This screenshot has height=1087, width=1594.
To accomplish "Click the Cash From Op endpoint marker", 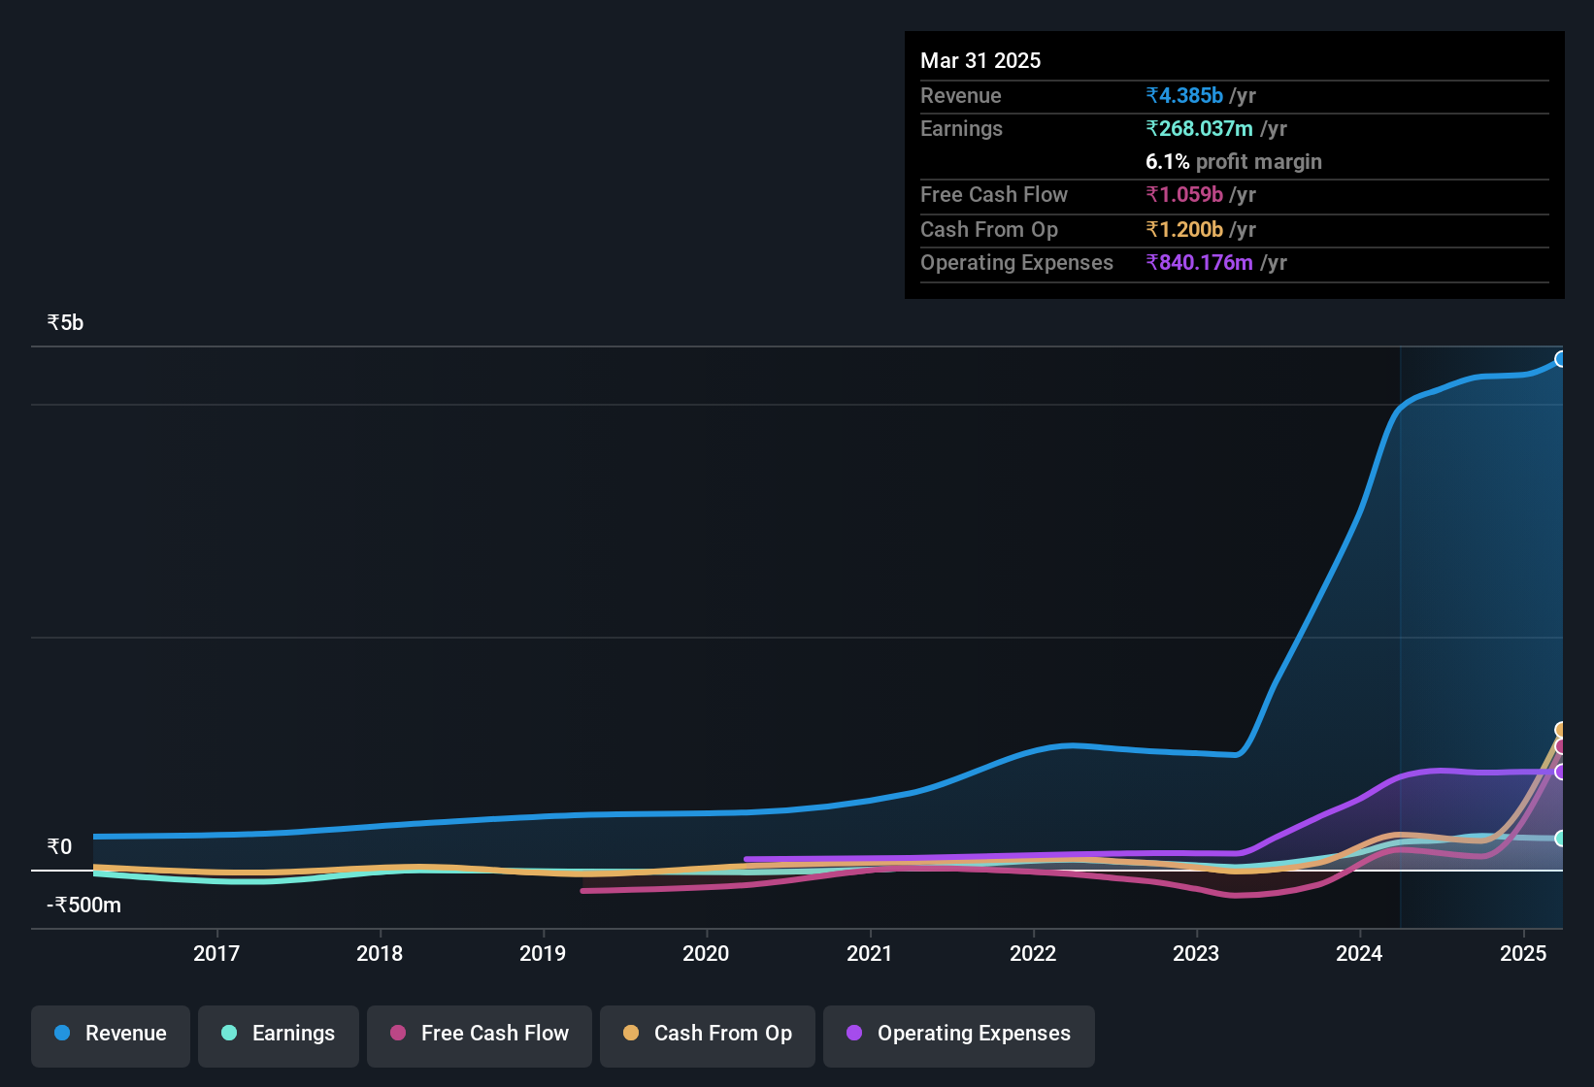I will 1561,730.
